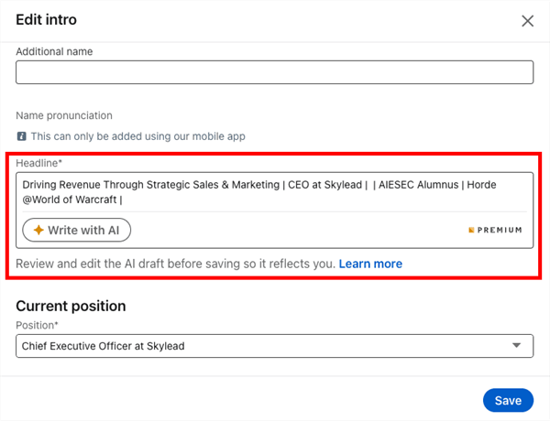Click the Name pronunciation label
The image size is (550, 421).
64,115
